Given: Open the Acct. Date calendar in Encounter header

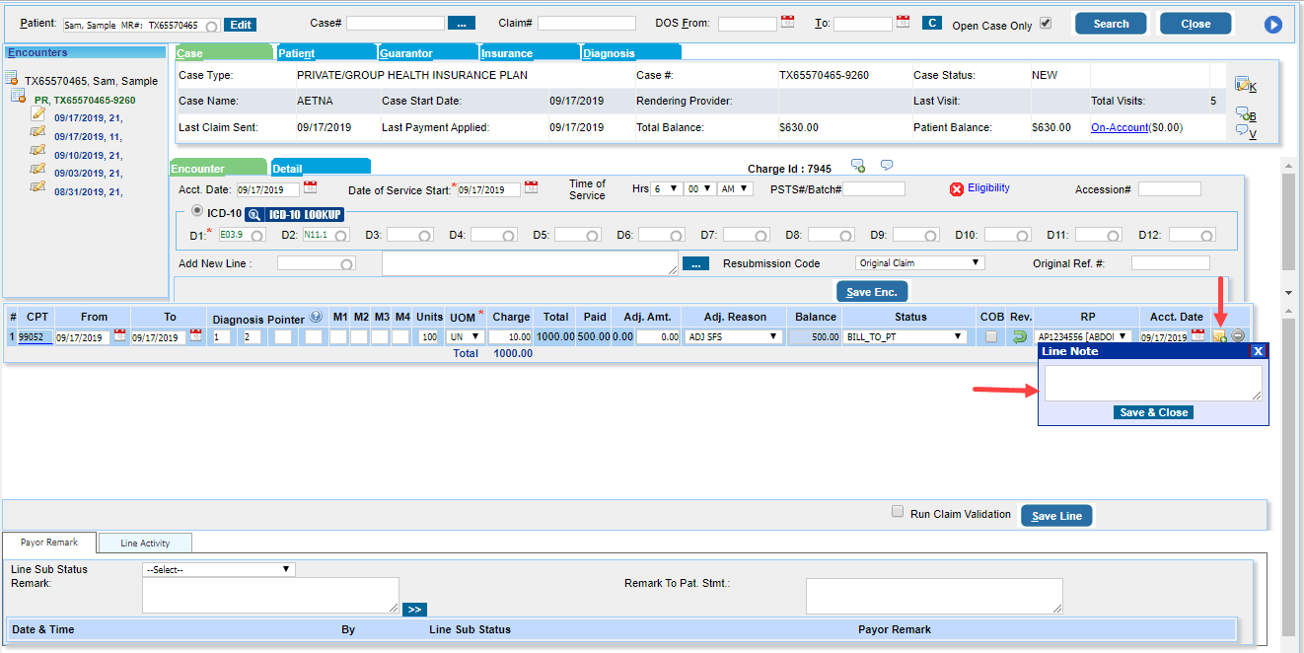Looking at the screenshot, I should click(310, 187).
